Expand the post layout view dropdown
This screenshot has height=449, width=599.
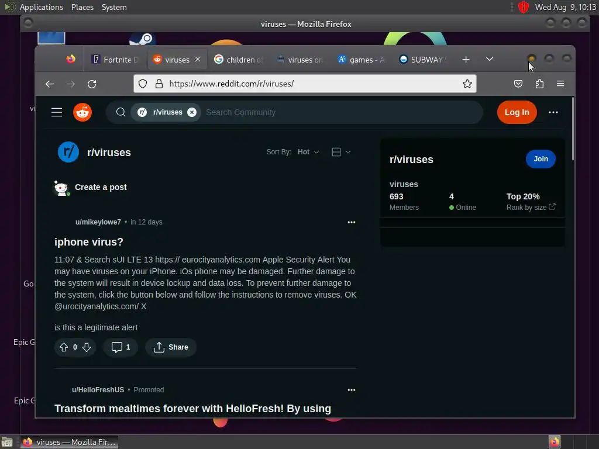(341, 152)
